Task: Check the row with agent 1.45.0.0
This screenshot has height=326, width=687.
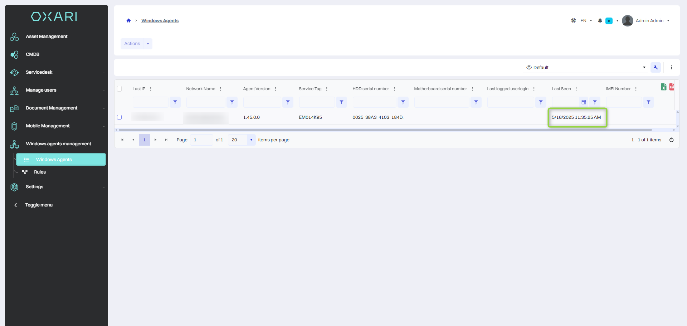Action: click(120, 117)
